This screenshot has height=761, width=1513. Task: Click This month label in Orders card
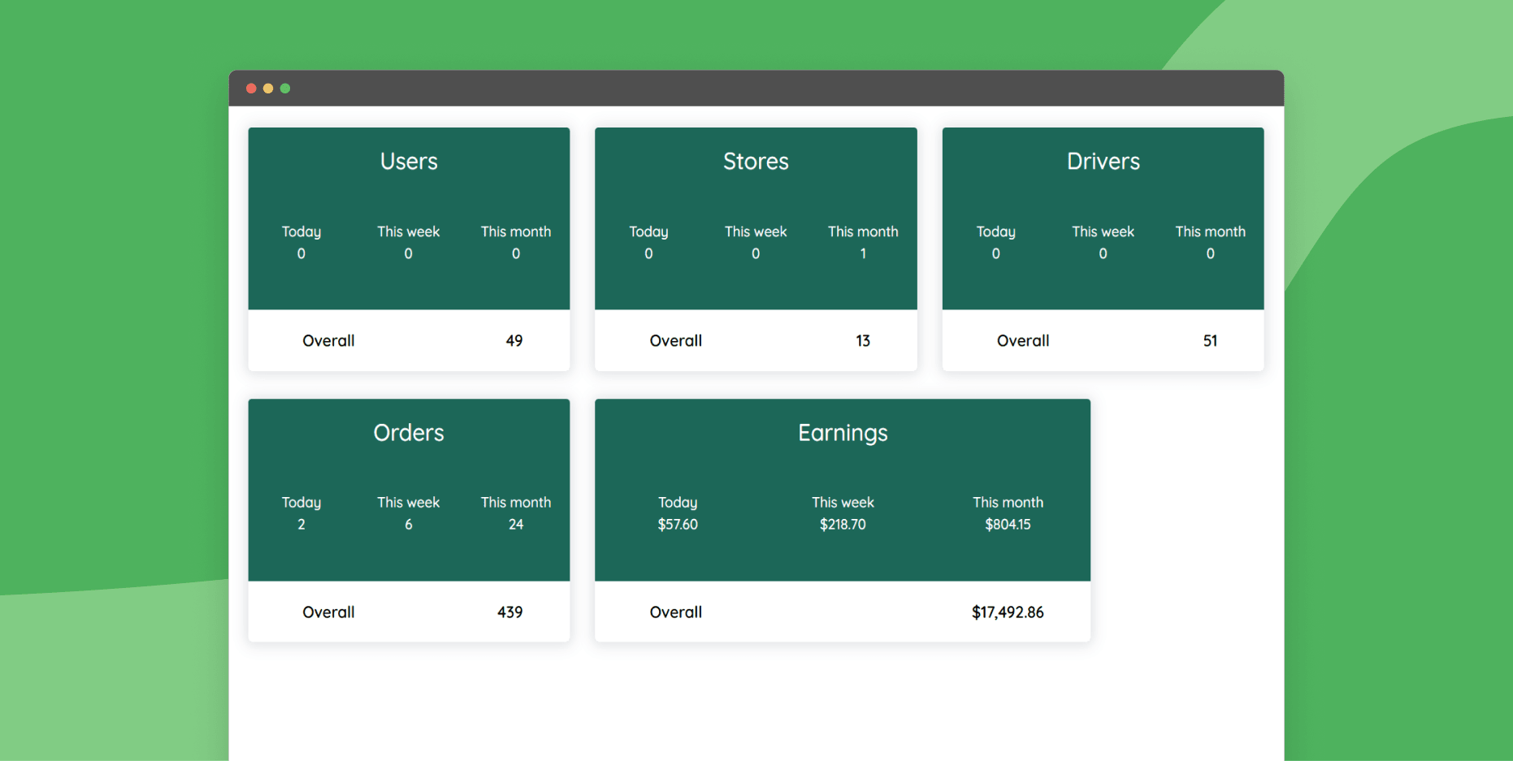516,503
